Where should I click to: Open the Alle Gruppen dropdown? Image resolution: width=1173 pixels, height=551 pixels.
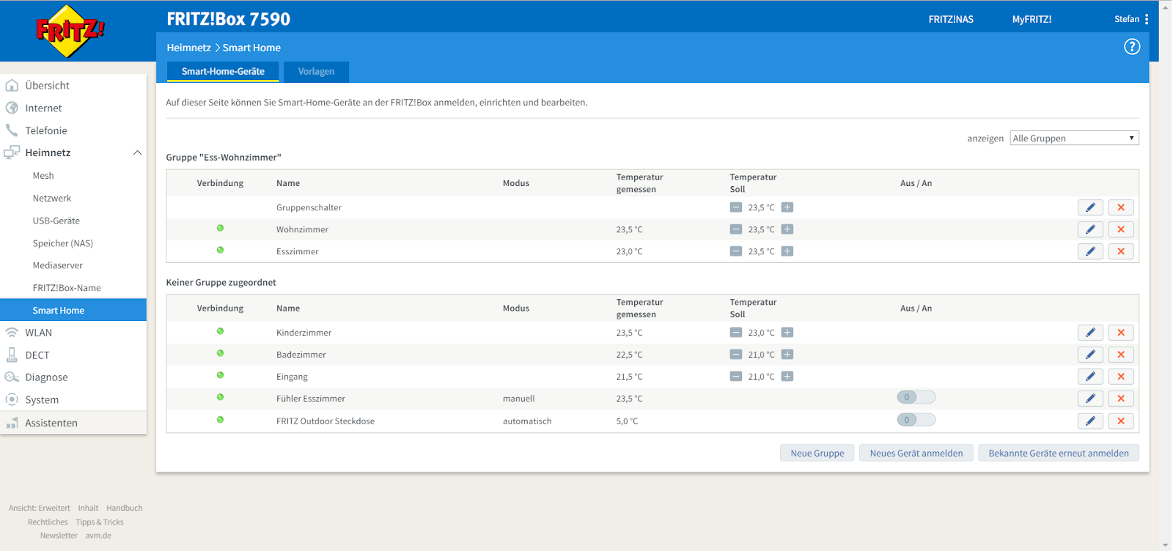click(x=1074, y=138)
